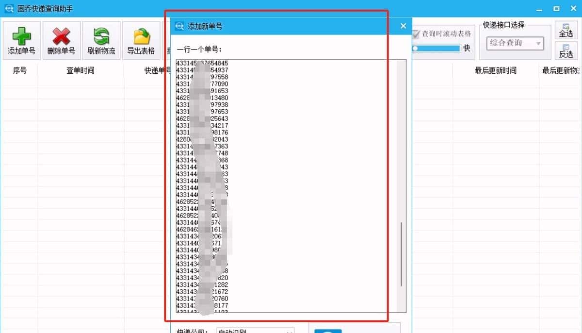Click the 查单时间 column header
This screenshot has width=582, height=333.
click(x=81, y=70)
